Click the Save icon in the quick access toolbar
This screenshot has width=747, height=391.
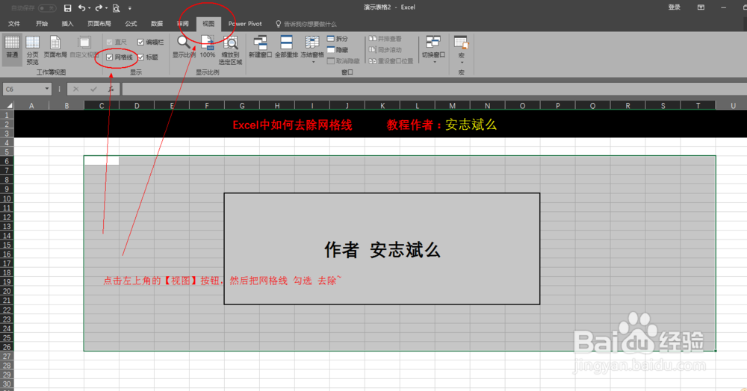(68, 8)
